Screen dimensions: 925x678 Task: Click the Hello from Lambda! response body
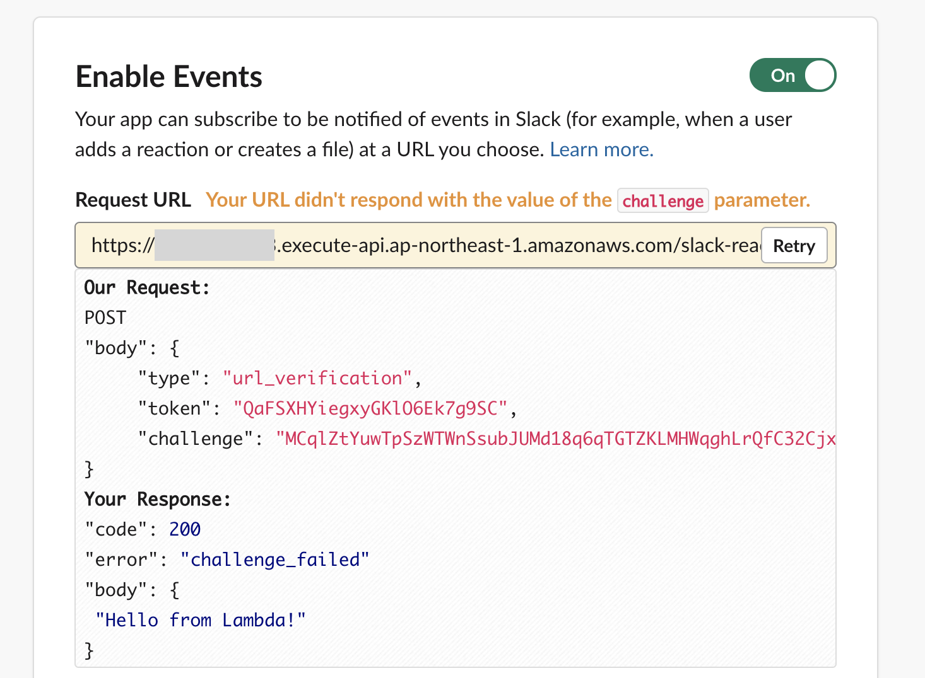(x=201, y=621)
